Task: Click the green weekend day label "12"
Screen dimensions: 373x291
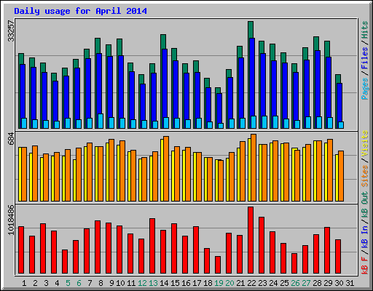Action: [142, 283]
